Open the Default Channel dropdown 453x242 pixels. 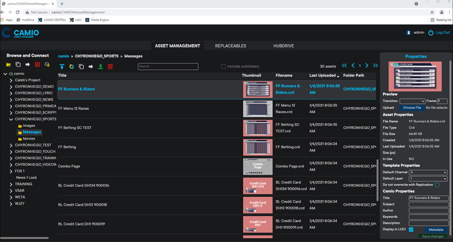428,172
